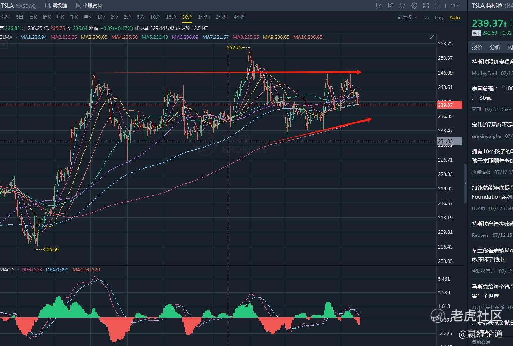This screenshot has width=513, height=346.
Task: Open the 分析 analysis tab in side panel
Action: 495,47
